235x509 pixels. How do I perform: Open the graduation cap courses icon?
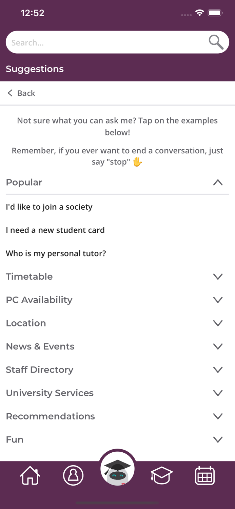pyautogui.click(x=161, y=475)
